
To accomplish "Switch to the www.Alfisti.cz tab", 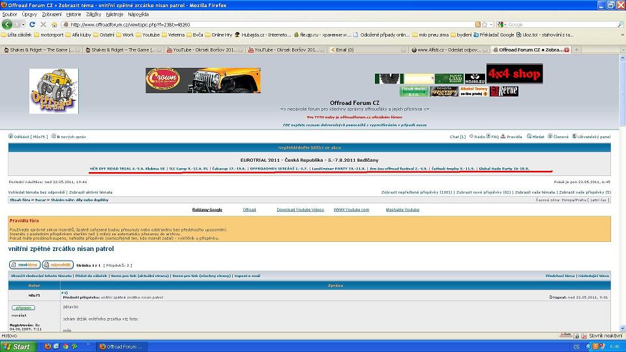I will tap(450, 50).
